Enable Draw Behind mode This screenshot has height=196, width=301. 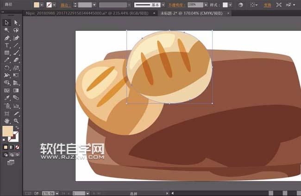click(12, 154)
